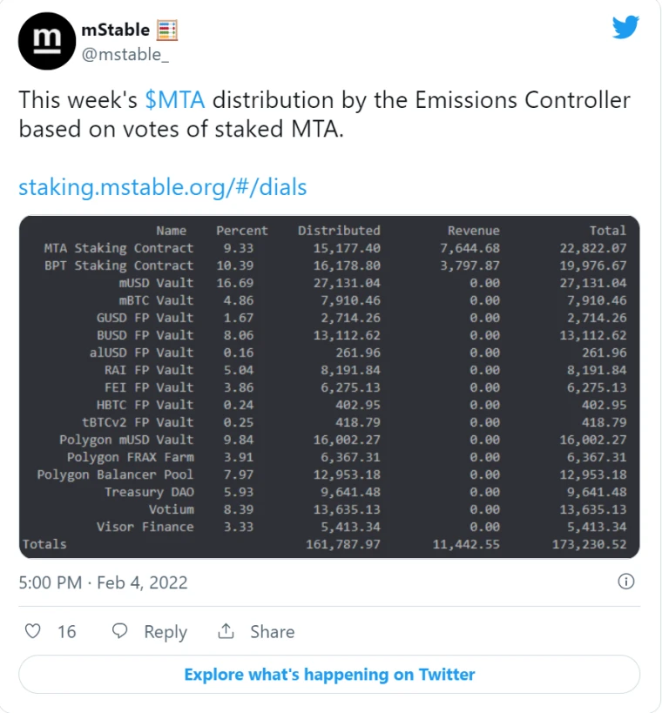Click the "Reply" text label
The width and height of the screenshot is (662, 713).
(165, 632)
